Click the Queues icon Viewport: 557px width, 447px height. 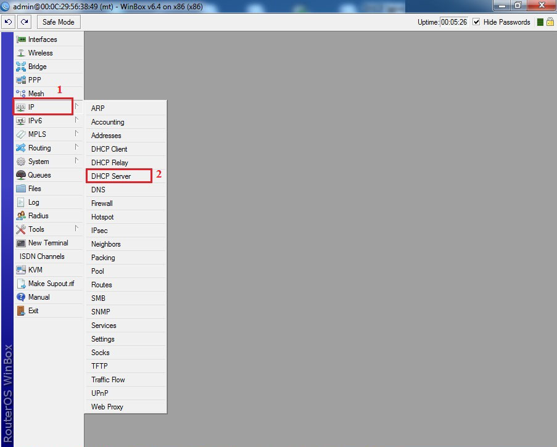point(21,175)
